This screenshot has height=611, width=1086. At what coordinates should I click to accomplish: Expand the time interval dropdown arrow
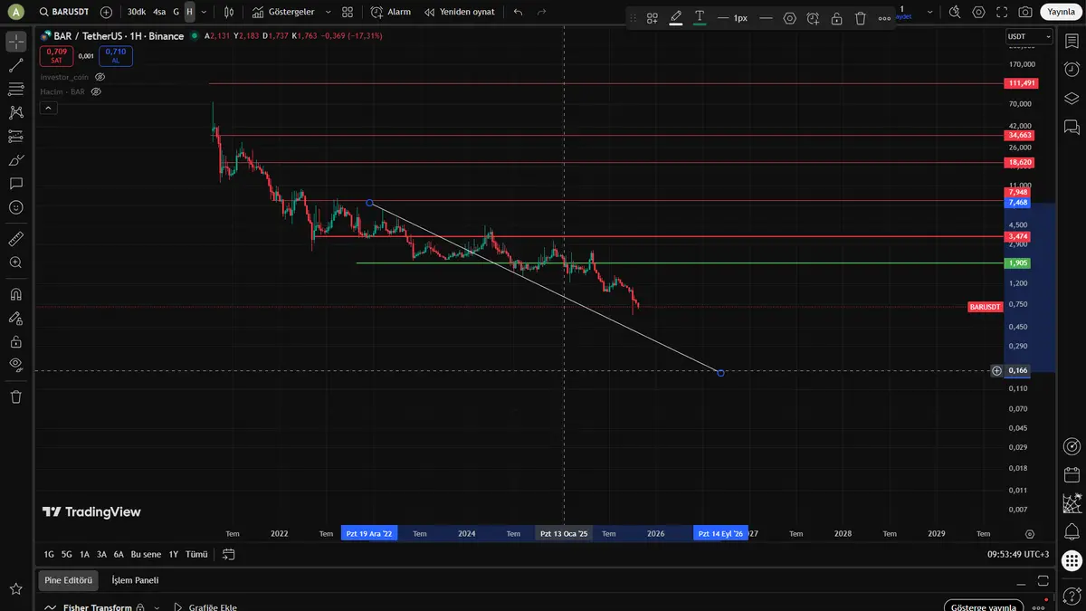(204, 13)
